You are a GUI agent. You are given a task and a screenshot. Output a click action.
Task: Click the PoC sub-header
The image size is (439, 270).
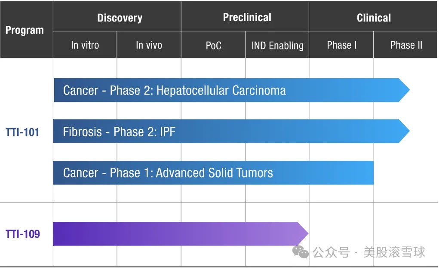[x=213, y=46]
